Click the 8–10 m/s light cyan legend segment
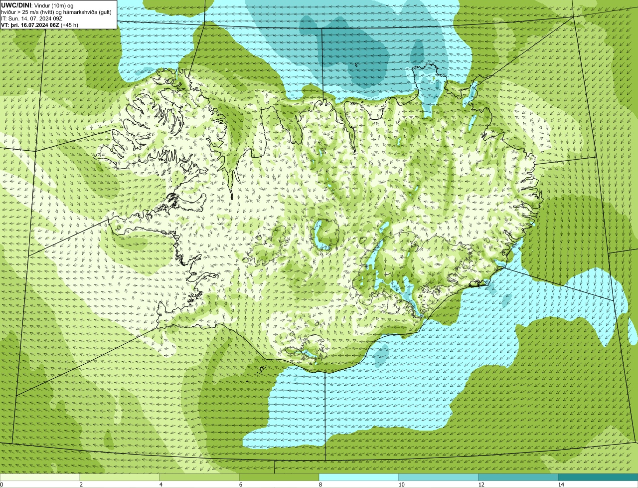 pos(359,477)
